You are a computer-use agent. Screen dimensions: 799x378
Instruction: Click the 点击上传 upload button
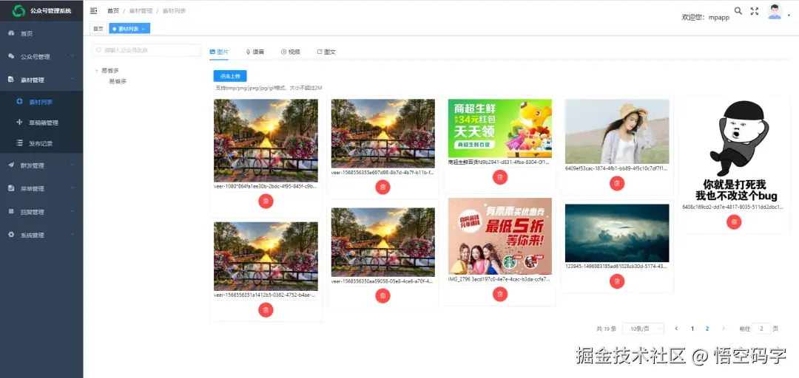click(x=230, y=76)
